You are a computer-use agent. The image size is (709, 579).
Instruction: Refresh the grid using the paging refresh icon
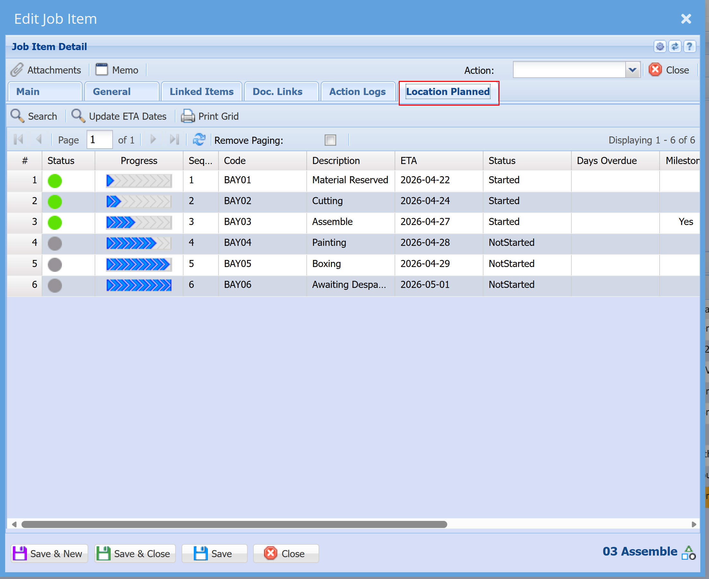coord(199,139)
